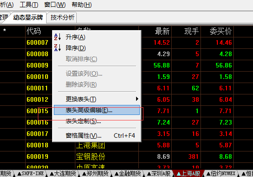Image resolution: width=253 pixels, height=177 pixels.
Task: Select 删除该列(R) menu entry
Action: (x=96, y=84)
